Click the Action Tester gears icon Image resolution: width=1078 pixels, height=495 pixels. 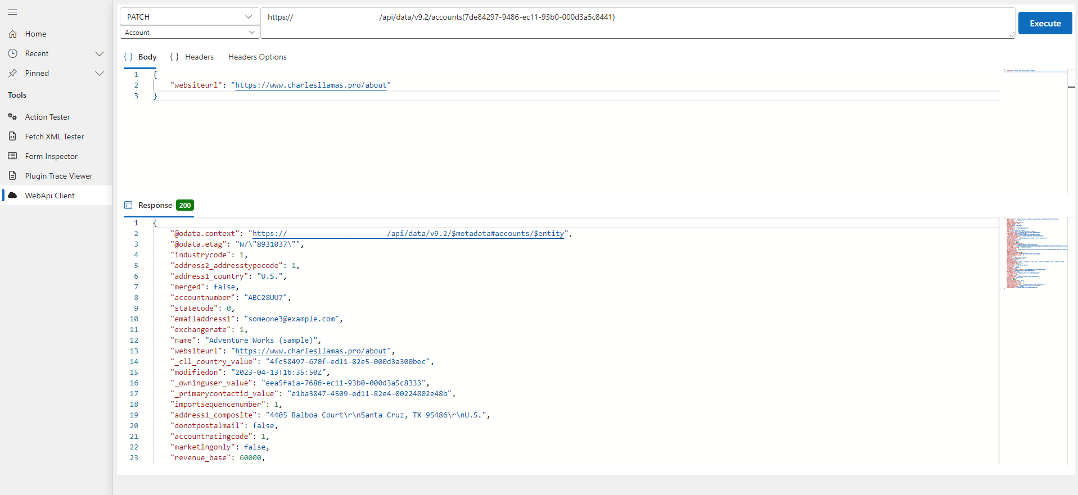pyautogui.click(x=12, y=117)
